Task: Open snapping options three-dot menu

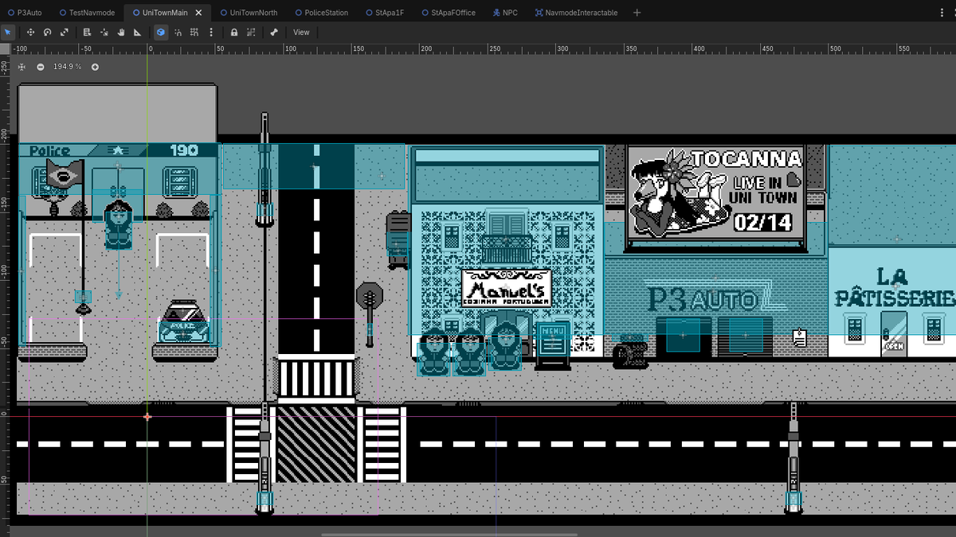Action: click(x=211, y=32)
